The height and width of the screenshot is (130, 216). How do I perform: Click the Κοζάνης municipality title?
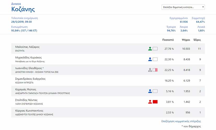[23, 9]
